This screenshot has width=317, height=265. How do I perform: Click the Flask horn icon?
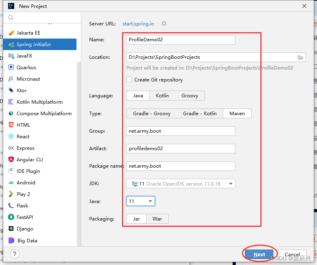tap(11, 205)
